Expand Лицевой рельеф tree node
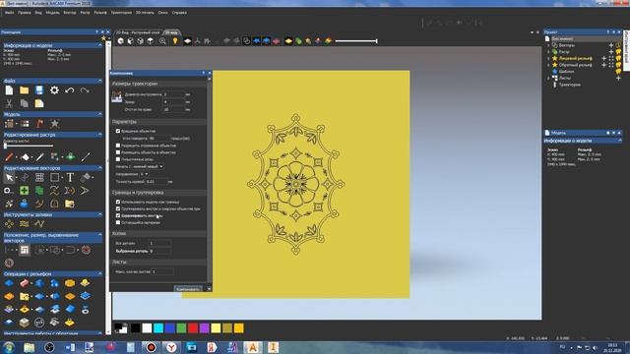 (x=548, y=59)
